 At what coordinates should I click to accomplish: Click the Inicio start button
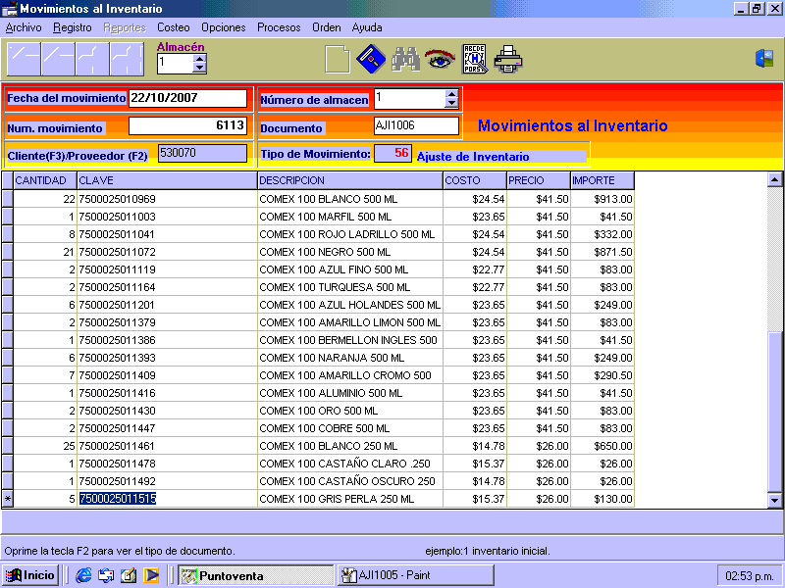[x=30, y=575]
